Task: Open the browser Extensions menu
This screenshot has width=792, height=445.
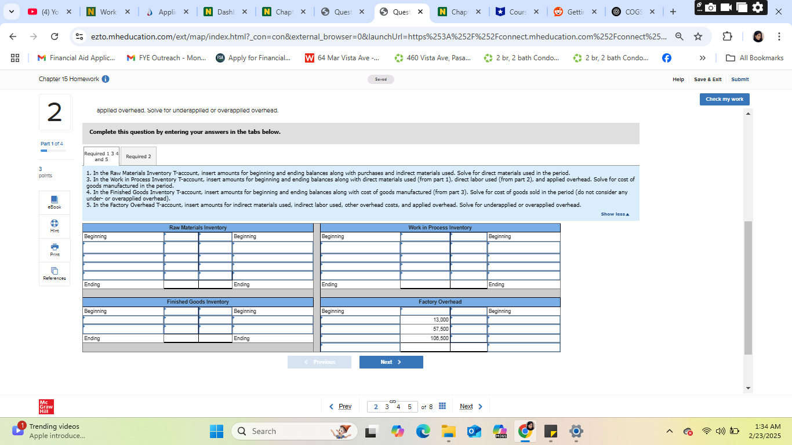Action: (727, 37)
